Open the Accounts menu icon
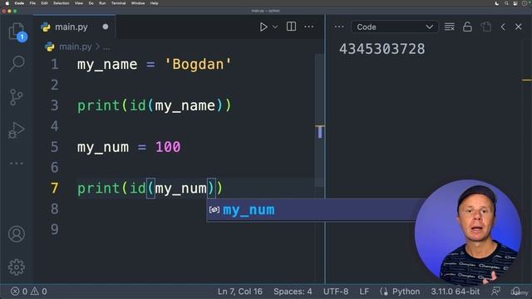The image size is (532, 299). point(17,234)
